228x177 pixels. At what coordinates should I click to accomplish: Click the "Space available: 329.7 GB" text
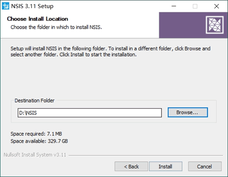click(x=39, y=141)
